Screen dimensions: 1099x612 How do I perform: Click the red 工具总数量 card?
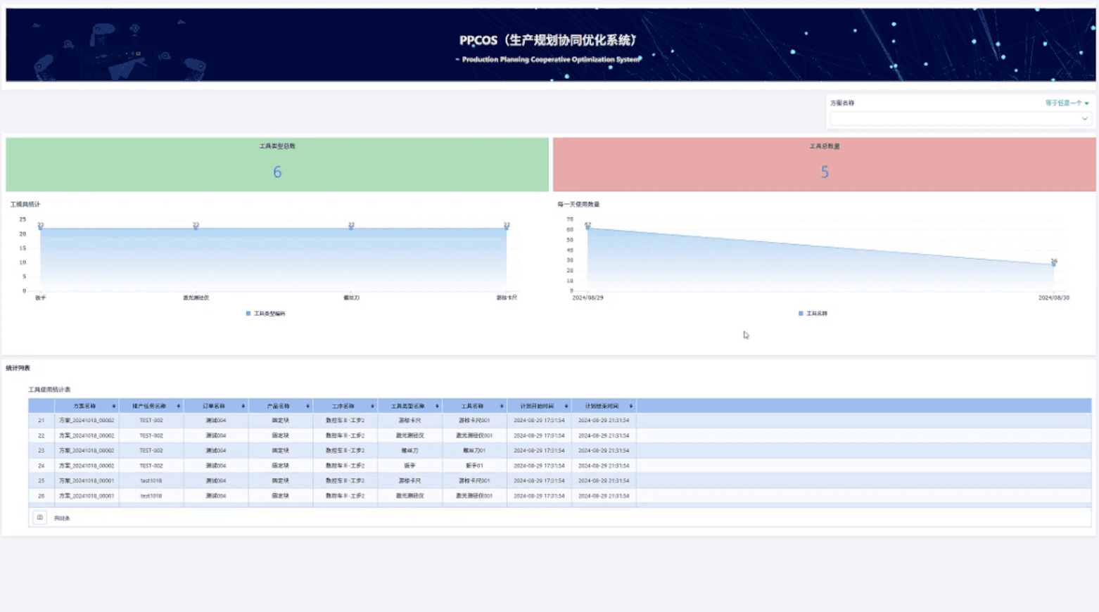pyautogui.click(x=825, y=165)
